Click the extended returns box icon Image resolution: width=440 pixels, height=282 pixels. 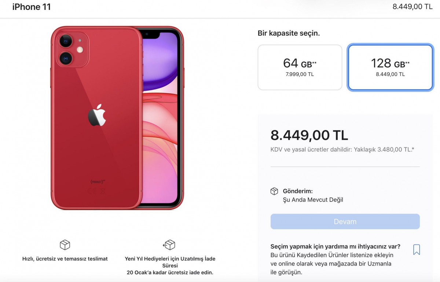pyautogui.click(x=169, y=245)
